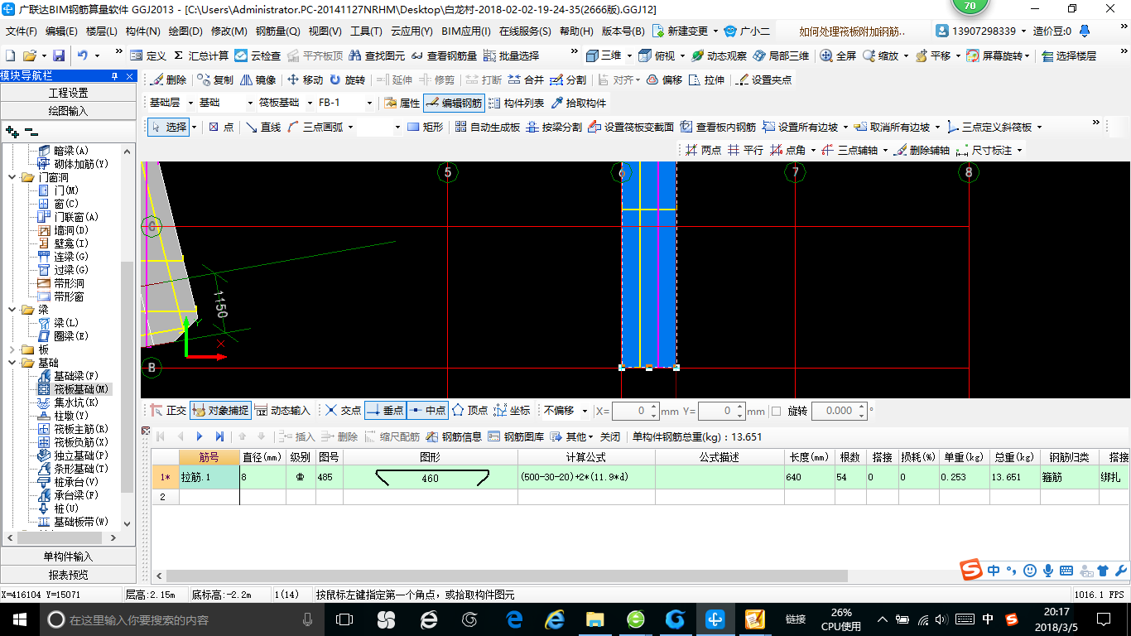Select the 镜像 mirror tool
The image size is (1131, 636).
click(258, 80)
